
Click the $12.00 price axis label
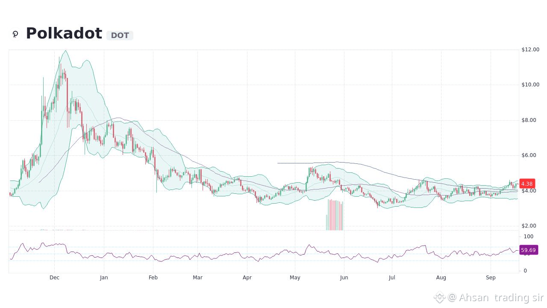tap(530, 50)
